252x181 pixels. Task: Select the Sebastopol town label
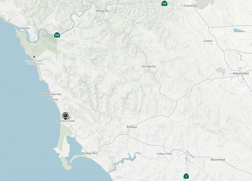tap(241, 73)
